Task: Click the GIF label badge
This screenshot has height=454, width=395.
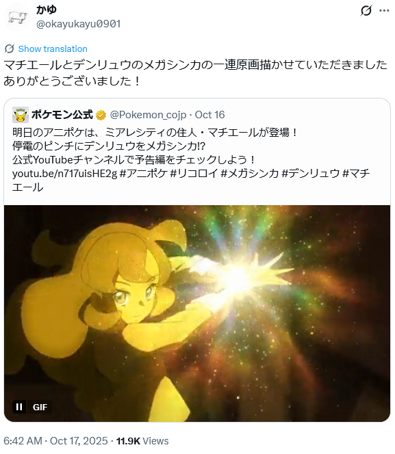Action: (x=40, y=407)
